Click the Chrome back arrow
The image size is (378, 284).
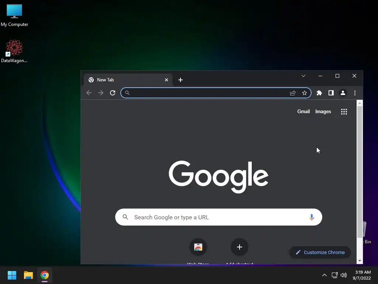[x=89, y=93]
